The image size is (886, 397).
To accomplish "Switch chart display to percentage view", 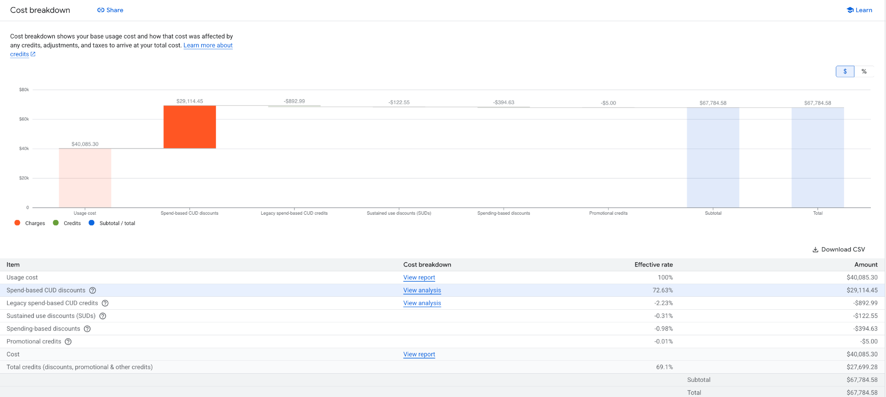I will 864,71.
